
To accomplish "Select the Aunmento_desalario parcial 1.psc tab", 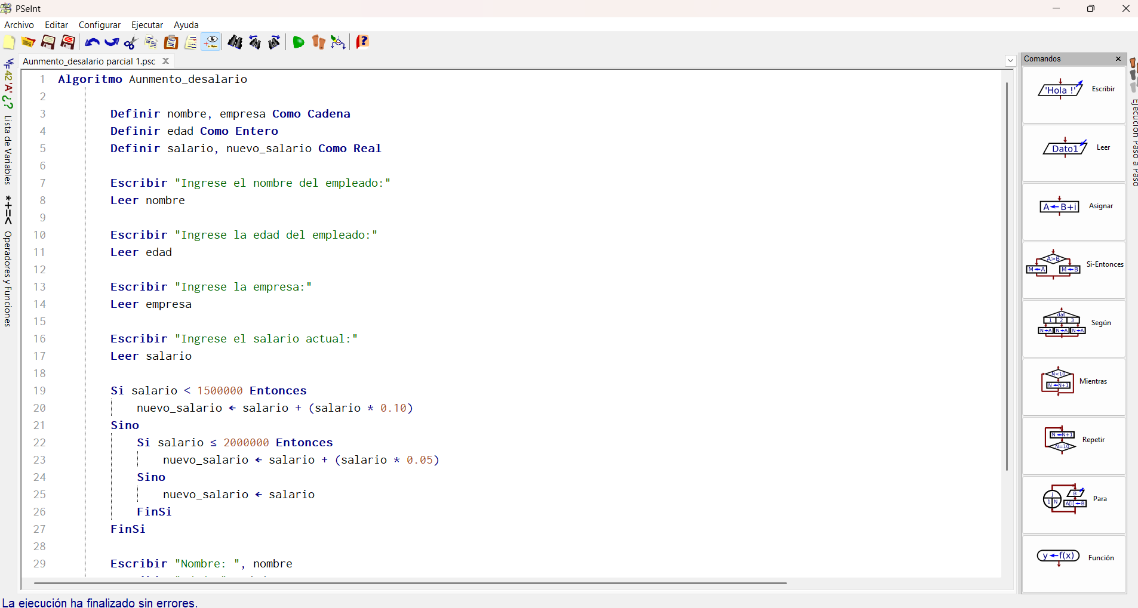I will point(89,61).
